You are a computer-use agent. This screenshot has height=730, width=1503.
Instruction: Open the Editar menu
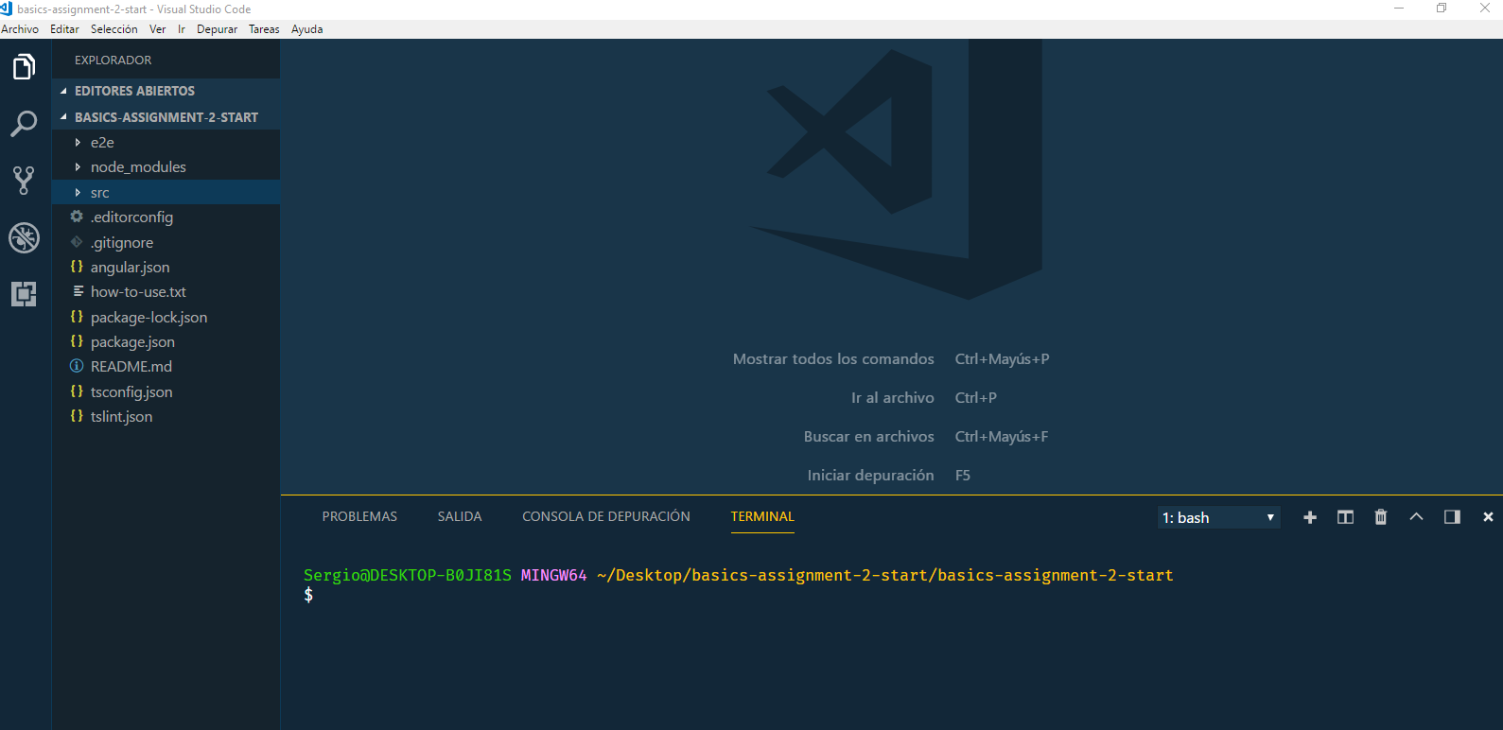[x=64, y=29]
